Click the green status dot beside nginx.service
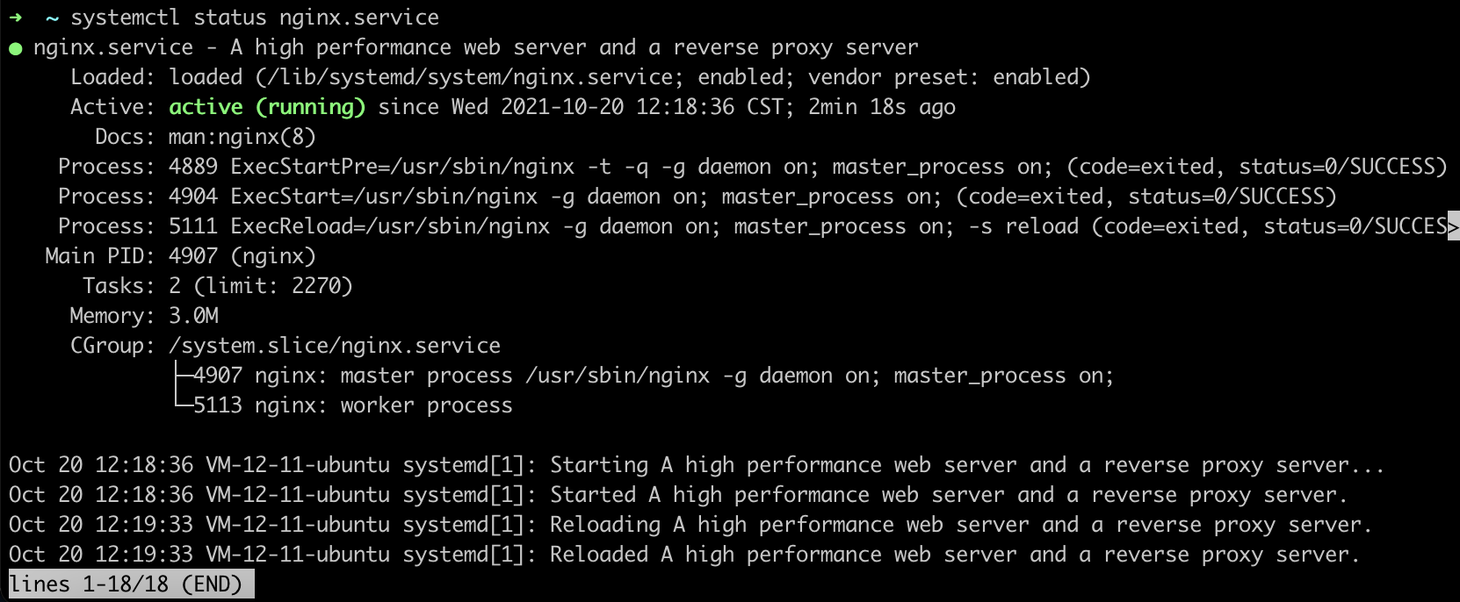Screen dimensions: 1460x602 (x=15, y=48)
